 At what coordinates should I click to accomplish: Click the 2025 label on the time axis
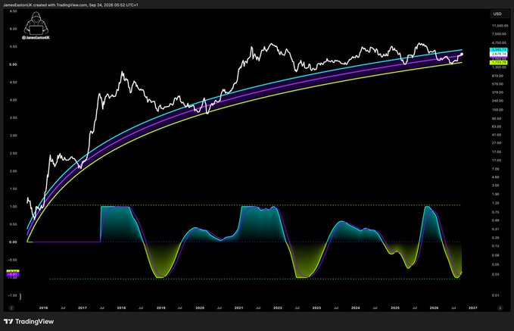(x=395, y=308)
